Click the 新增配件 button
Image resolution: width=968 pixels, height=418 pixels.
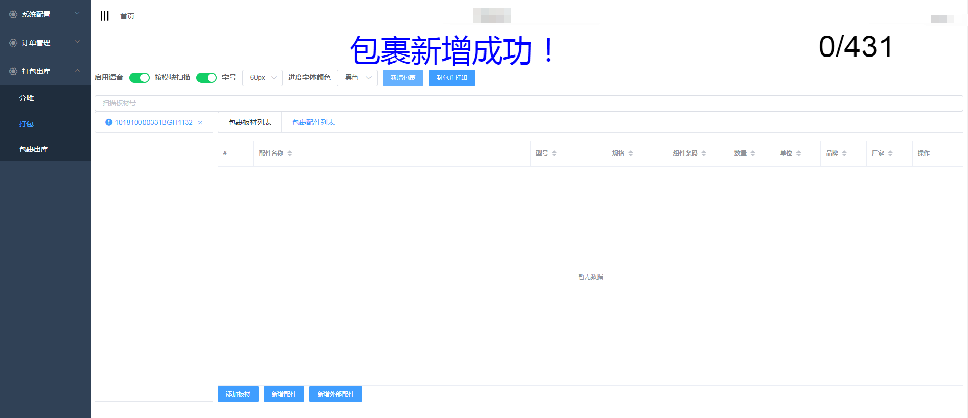(x=284, y=394)
